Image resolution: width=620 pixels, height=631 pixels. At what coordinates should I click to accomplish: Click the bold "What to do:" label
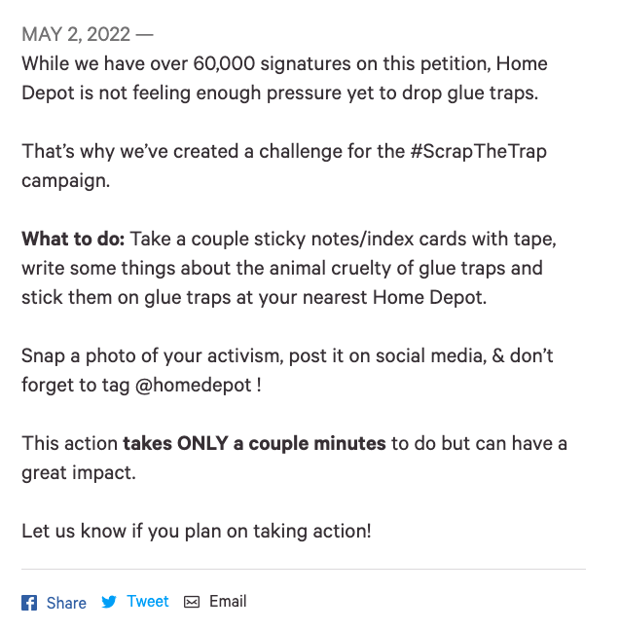(x=73, y=239)
